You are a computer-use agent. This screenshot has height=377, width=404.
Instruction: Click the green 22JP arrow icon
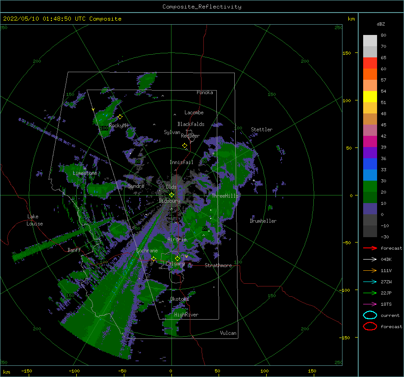(x=370, y=293)
